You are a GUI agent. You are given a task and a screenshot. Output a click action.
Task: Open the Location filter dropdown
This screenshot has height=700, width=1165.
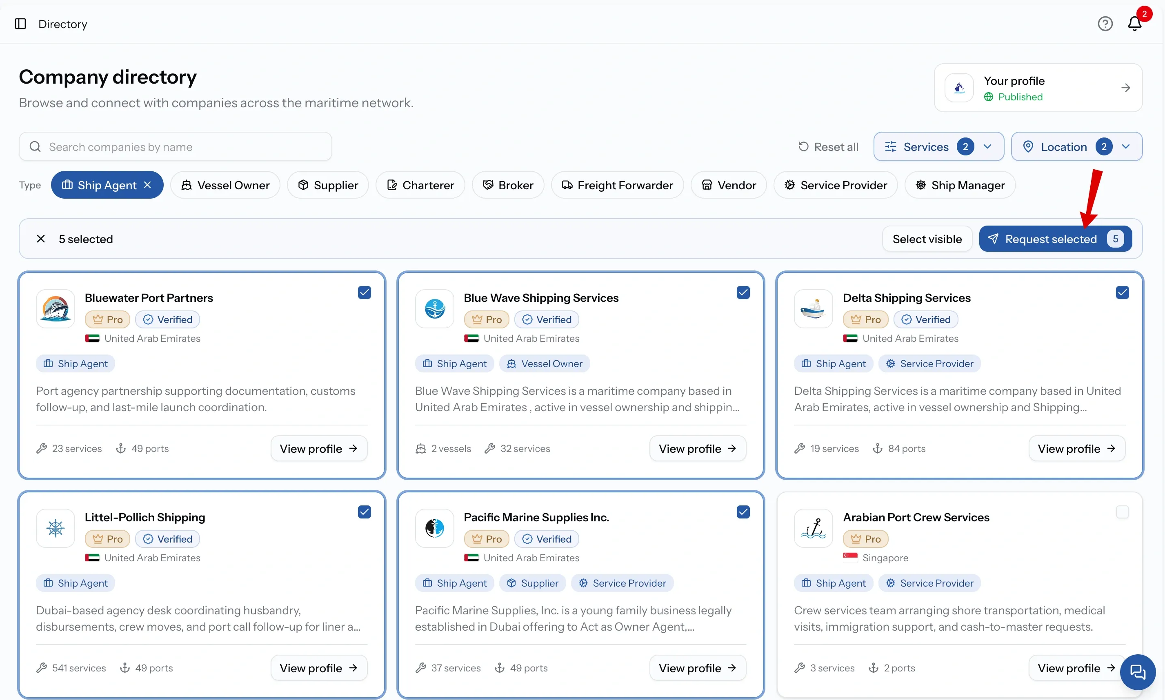tap(1076, 147)
